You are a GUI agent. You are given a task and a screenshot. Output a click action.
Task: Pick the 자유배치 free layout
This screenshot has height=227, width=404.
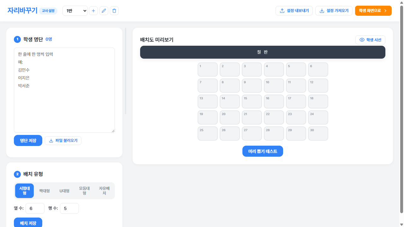tap(104, 191)
